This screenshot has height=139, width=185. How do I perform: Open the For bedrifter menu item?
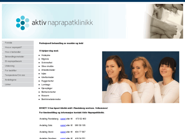[18, 71]
